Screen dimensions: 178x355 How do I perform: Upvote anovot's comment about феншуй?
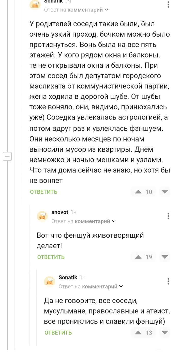(139, 257)
